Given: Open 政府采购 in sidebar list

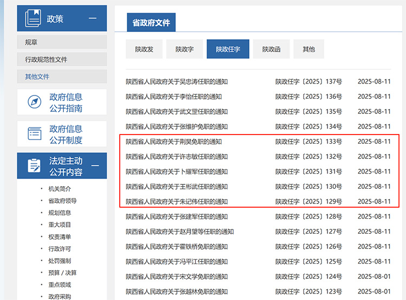Looking at the screenshot, I should click(60, 296).
